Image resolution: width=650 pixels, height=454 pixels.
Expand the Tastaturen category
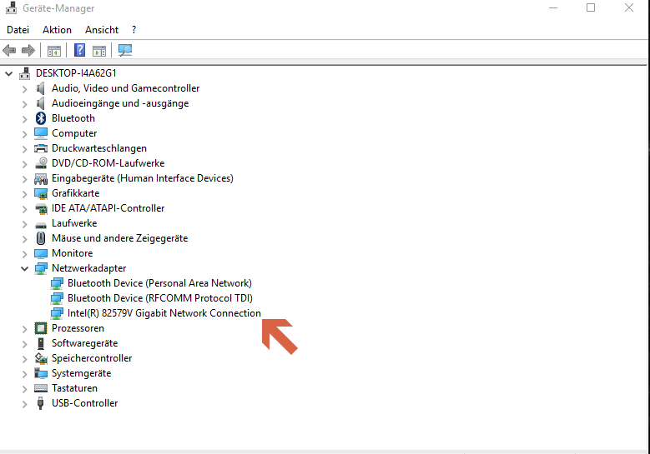pyautogui.click(x=24, y=389)
